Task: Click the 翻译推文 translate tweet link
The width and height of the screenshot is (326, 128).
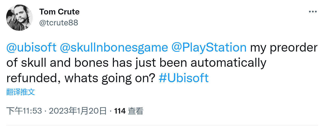Action: (21, 92)
